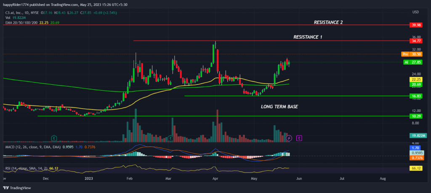The height and width of the screenshot is (193, 431).
Task: Click the orange Pre 30.50 price label
Action: click(412, 54)
